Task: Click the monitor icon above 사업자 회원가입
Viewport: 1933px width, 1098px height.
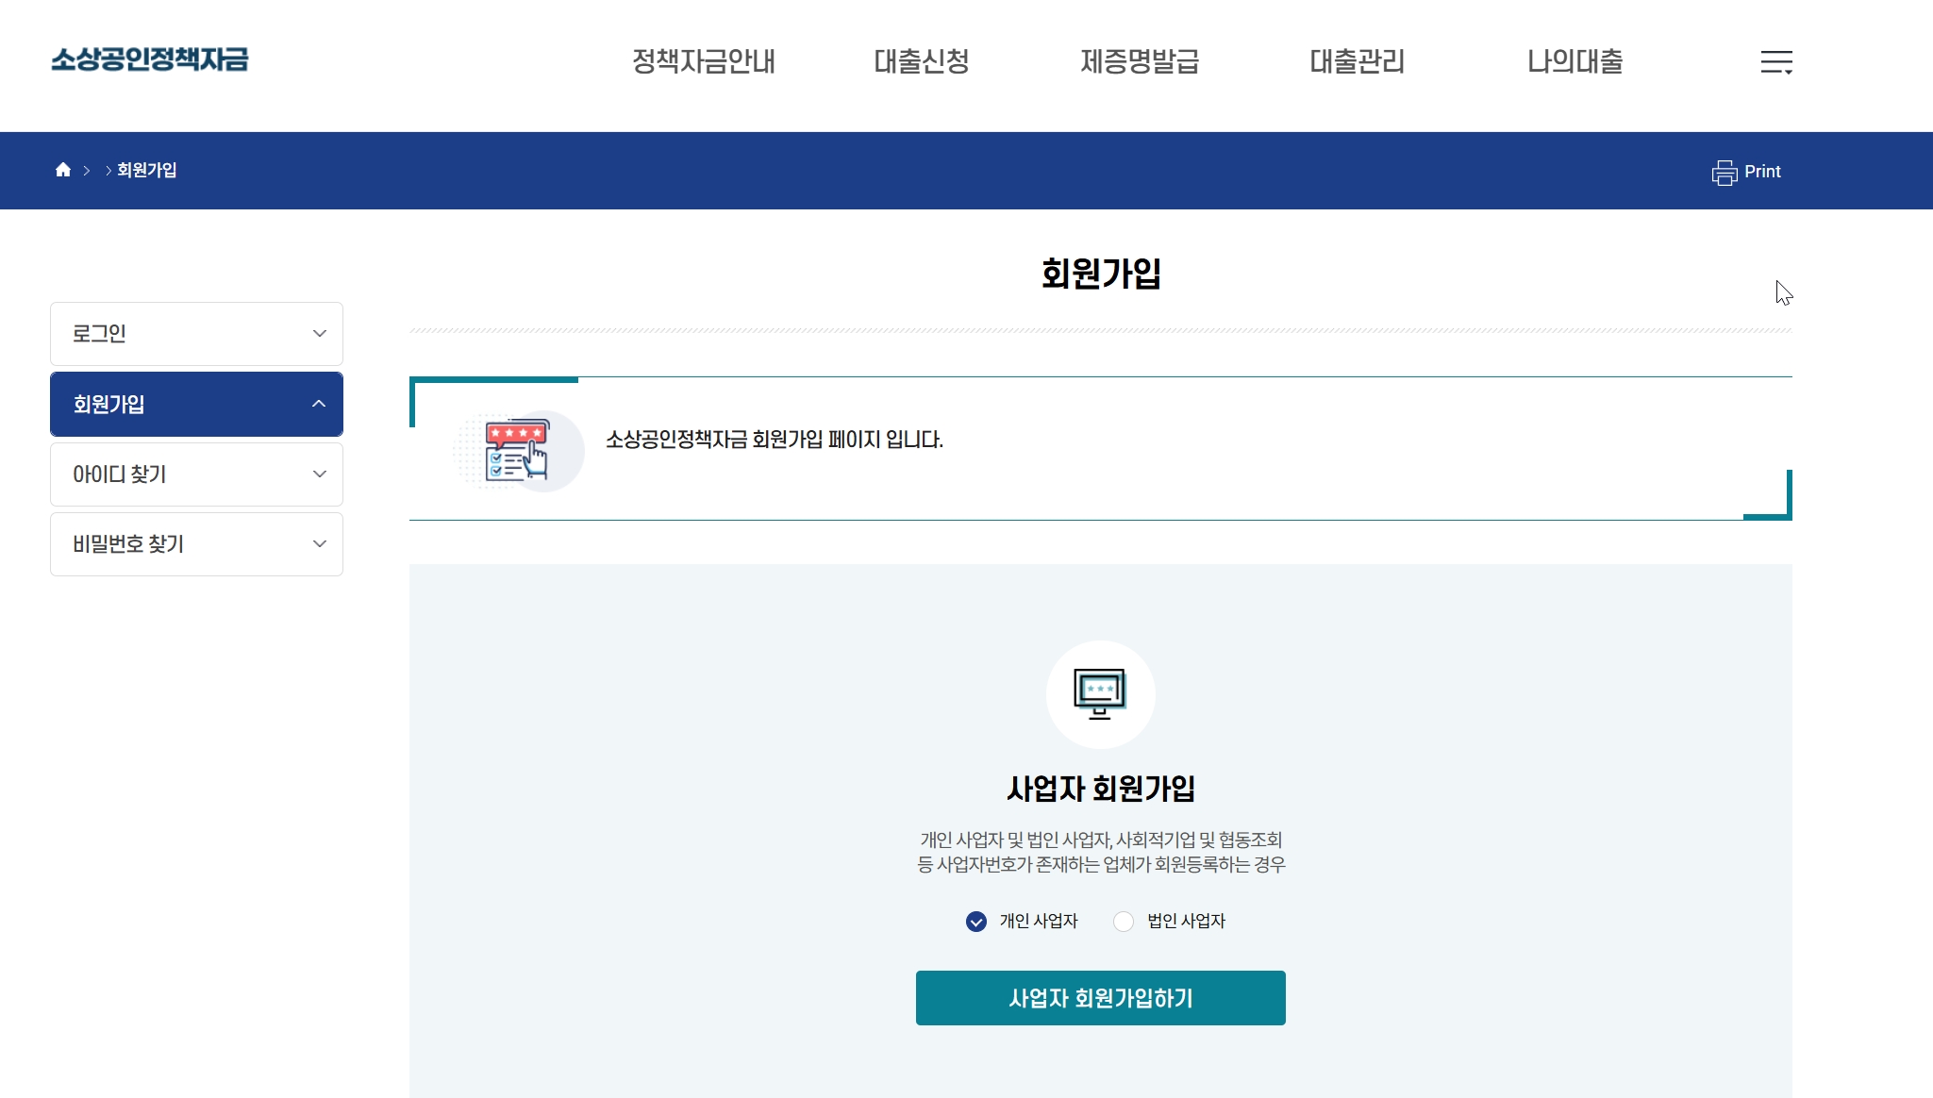Action: tap(1100, 694)
